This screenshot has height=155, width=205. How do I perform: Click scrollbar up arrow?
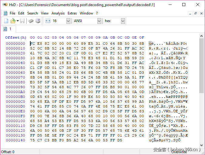coord(201,36)
